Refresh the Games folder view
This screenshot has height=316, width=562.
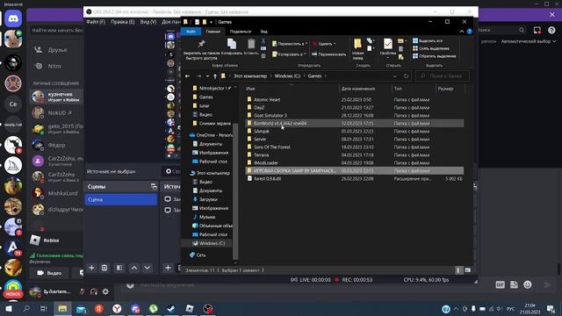(406, 76)
